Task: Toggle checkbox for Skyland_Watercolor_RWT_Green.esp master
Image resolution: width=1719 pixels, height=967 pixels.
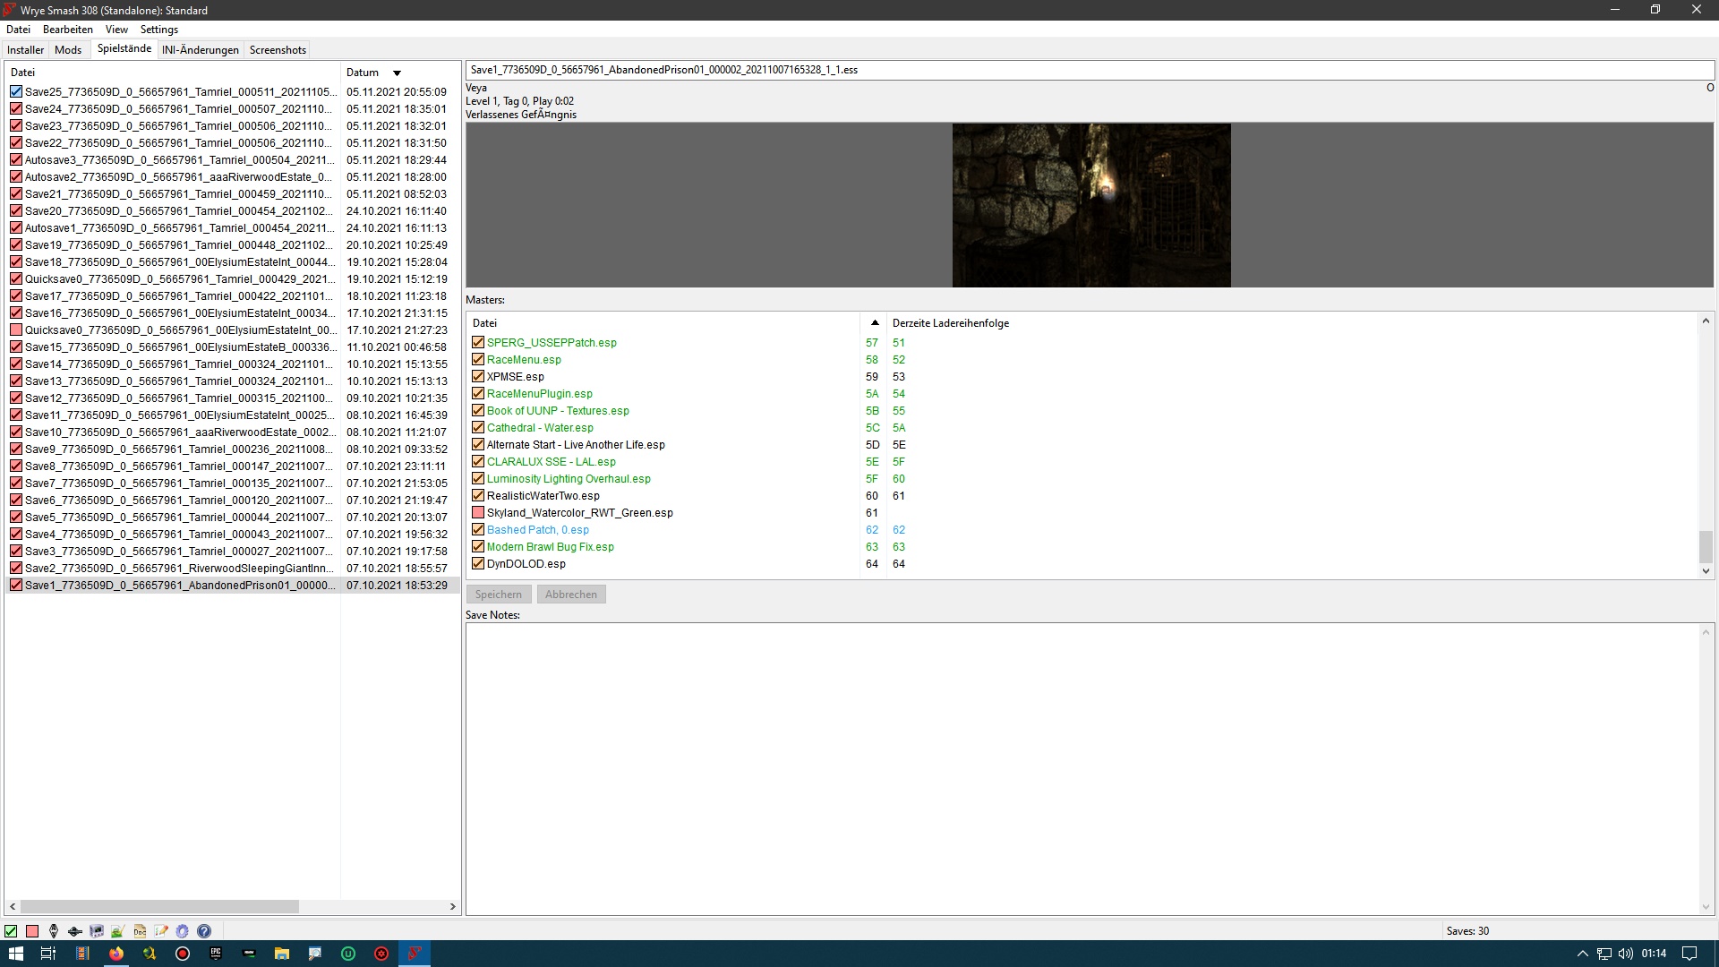Action: (478, 513)
